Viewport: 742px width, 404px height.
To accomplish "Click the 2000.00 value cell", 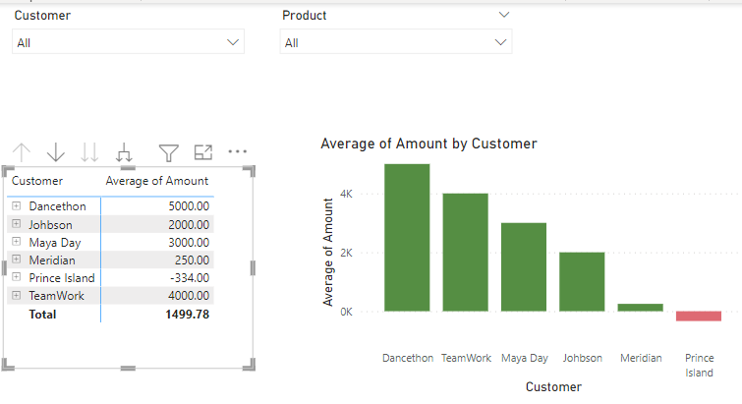I will pyautogui.click(x=189, y=225).
